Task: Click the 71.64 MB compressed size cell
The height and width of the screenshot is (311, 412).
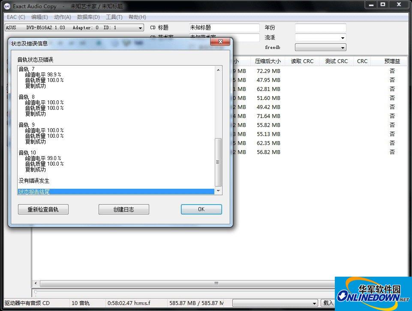Action: 268,116
